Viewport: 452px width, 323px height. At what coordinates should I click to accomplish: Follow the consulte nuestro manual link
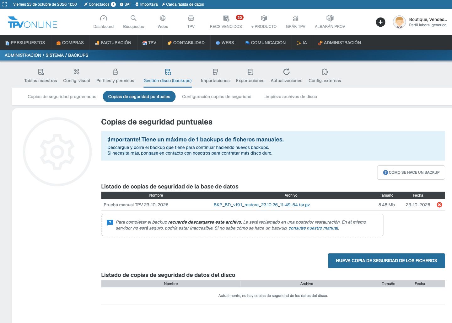[x=313, y=228]
